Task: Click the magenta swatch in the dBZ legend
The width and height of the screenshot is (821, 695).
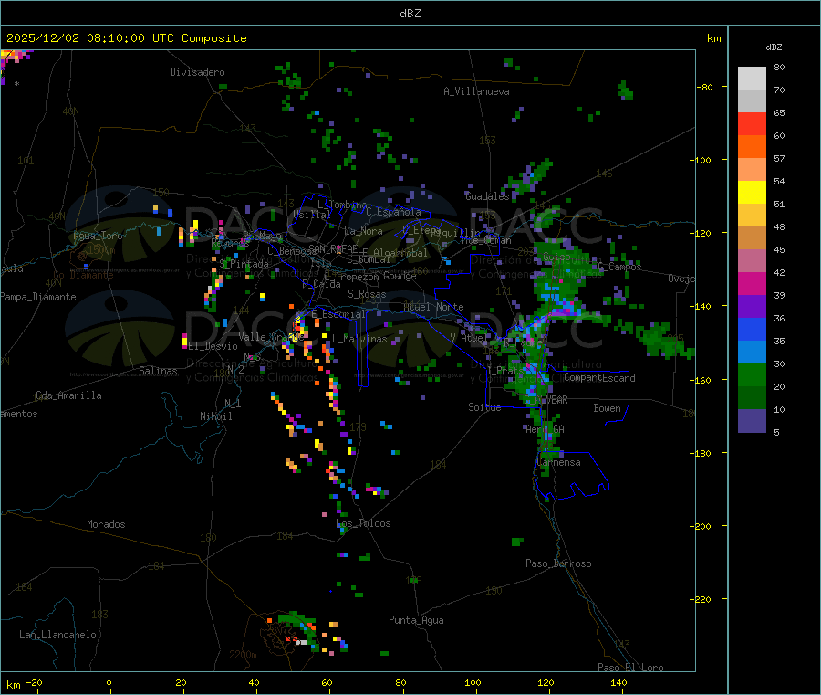Action: [752, 284]
